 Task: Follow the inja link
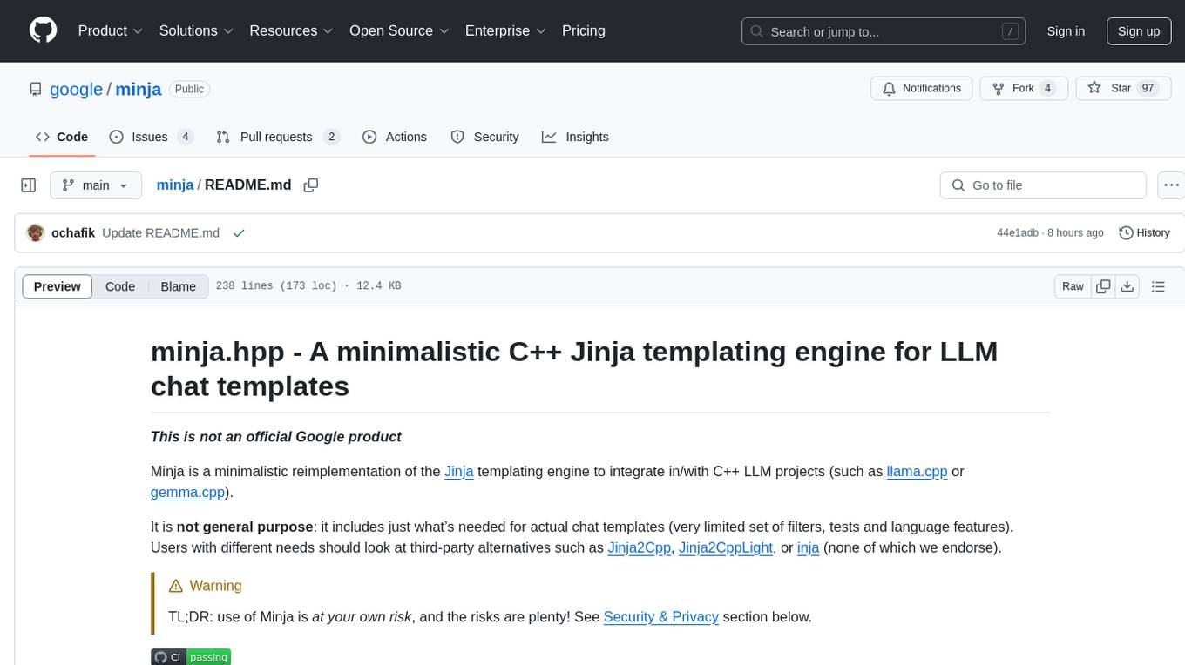[809, 547]
